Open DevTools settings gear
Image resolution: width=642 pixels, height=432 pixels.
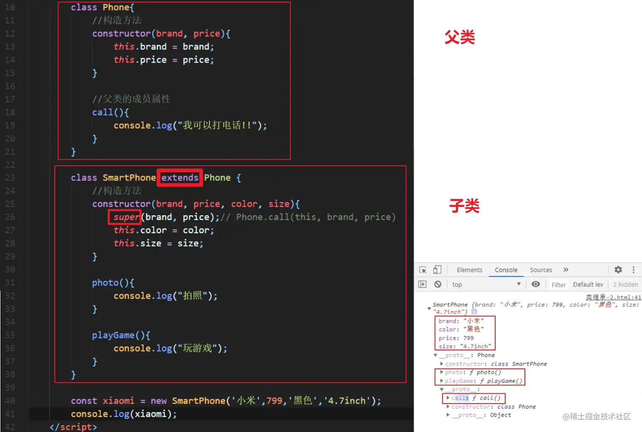(x=618, y=270)
